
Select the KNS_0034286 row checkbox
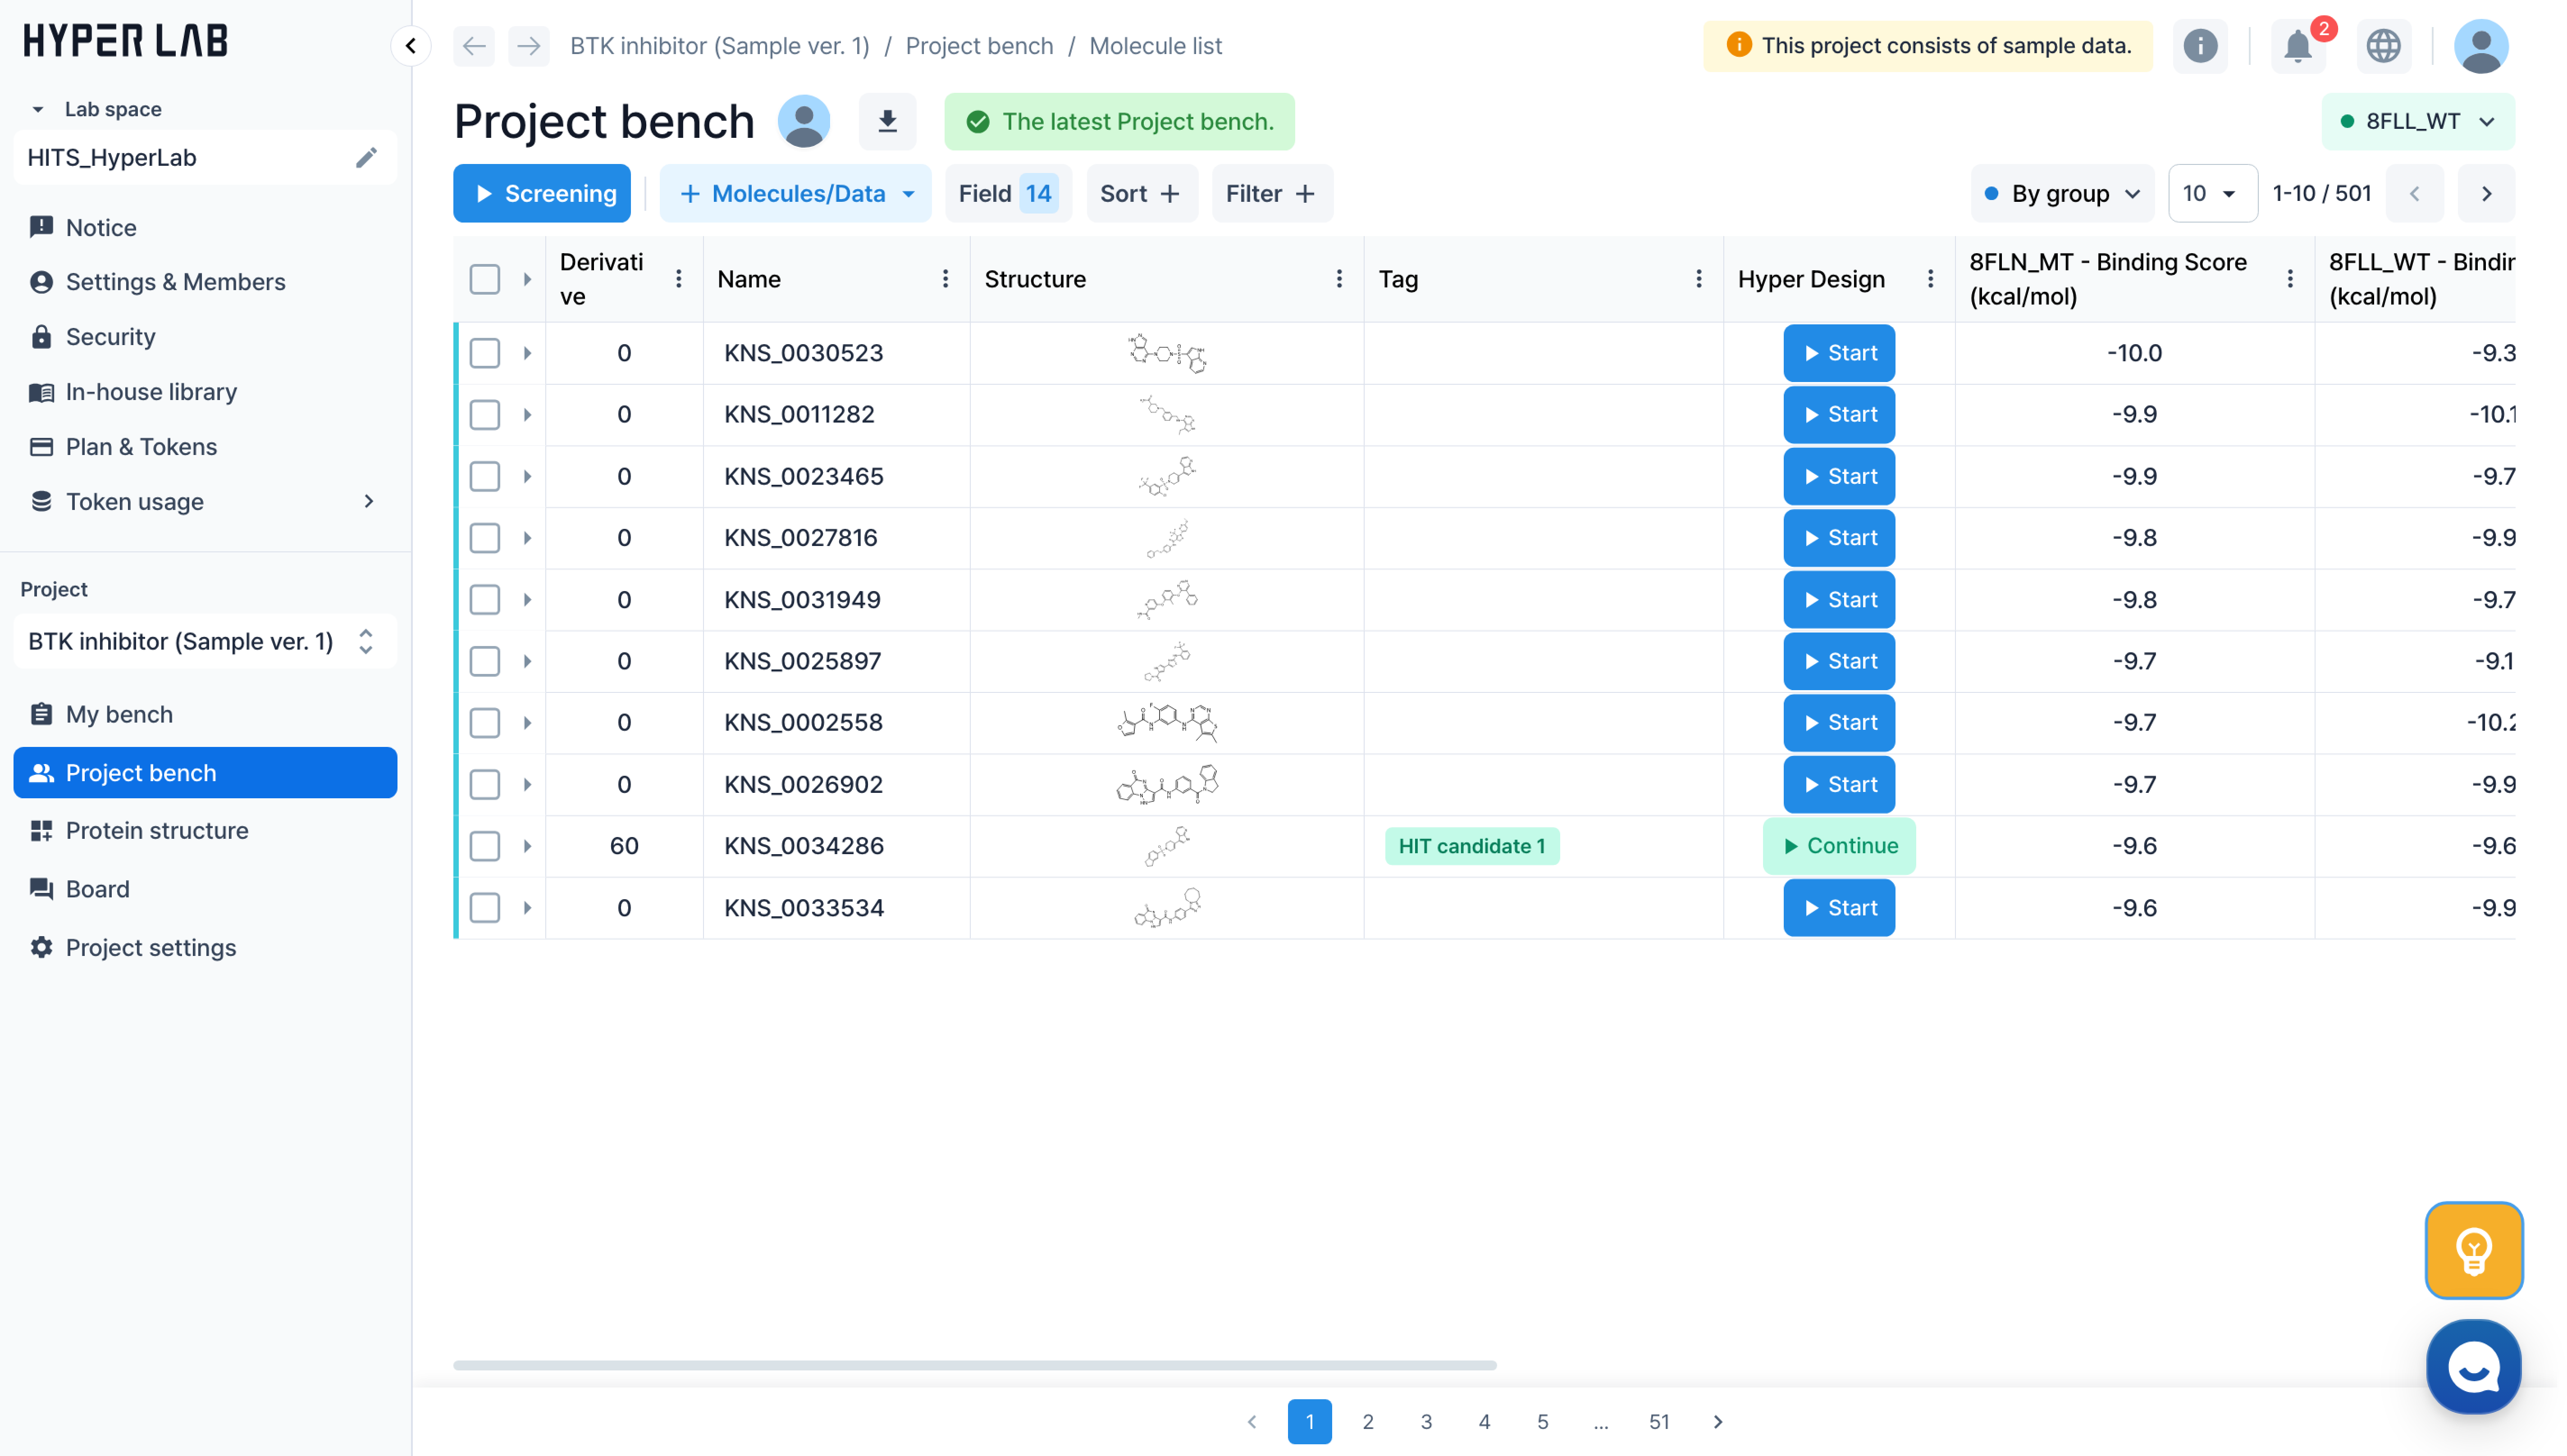pos(485,846)
